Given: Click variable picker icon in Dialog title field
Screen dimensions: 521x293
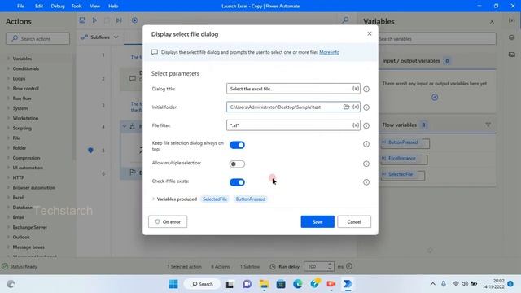Looking at the screenshot, I should pos(356,89).
